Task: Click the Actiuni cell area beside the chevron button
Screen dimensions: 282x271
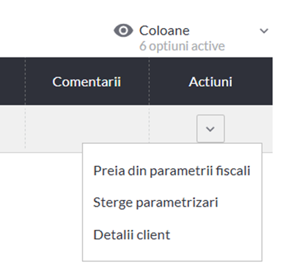Action: pos(173,129)
